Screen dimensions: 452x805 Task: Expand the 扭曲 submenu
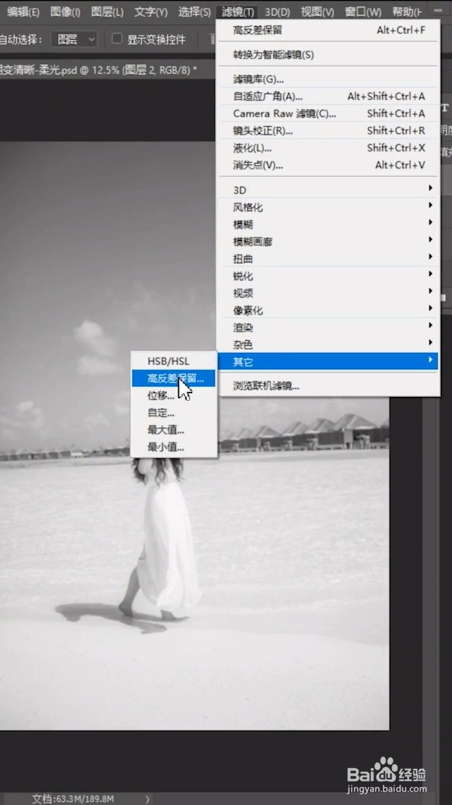[x=328, y=258]
